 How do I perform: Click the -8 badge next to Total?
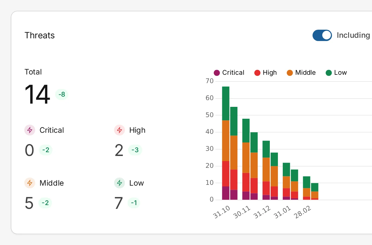62,94
